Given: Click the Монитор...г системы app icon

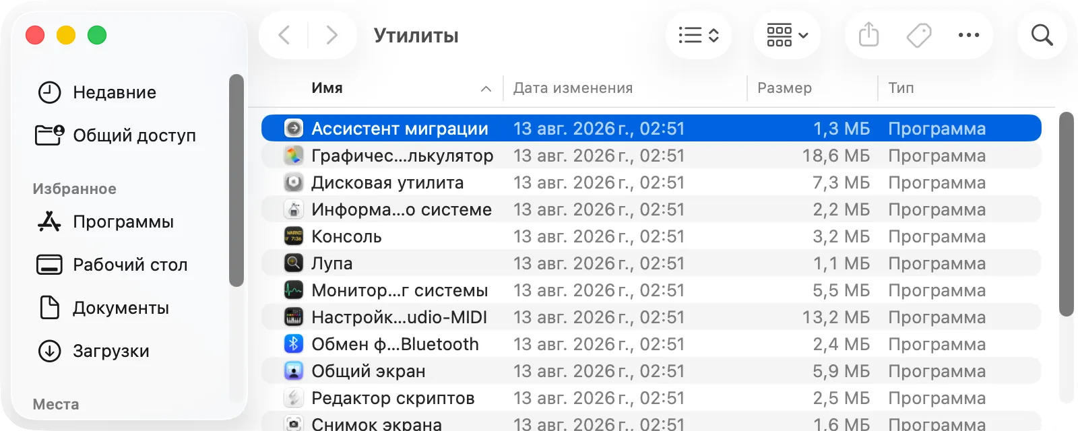Looking at the screenshot, I should coord(294,290).
